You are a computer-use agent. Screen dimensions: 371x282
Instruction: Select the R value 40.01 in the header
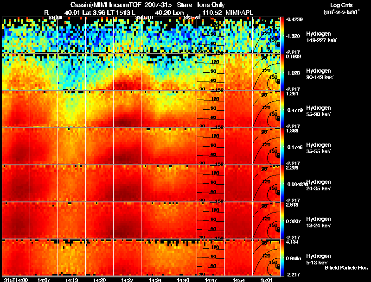coord(72,13)
